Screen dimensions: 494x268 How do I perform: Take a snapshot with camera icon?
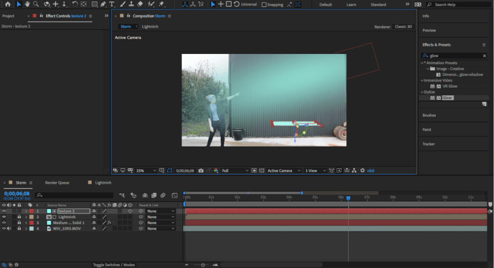click(x=201, y=171)
